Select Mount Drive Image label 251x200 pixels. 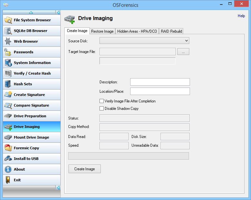click(31, 137)
